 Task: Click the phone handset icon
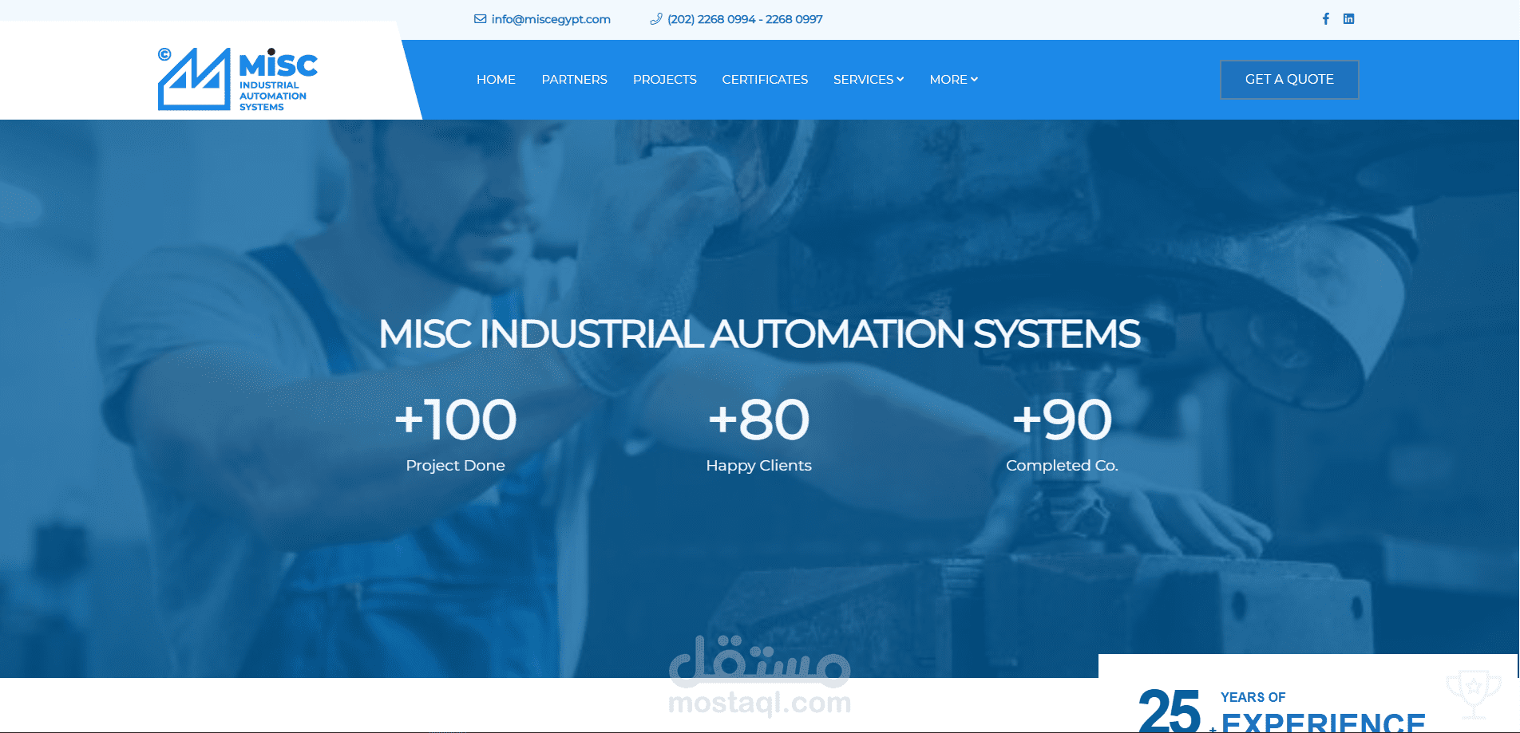click(x=656, y=19)
